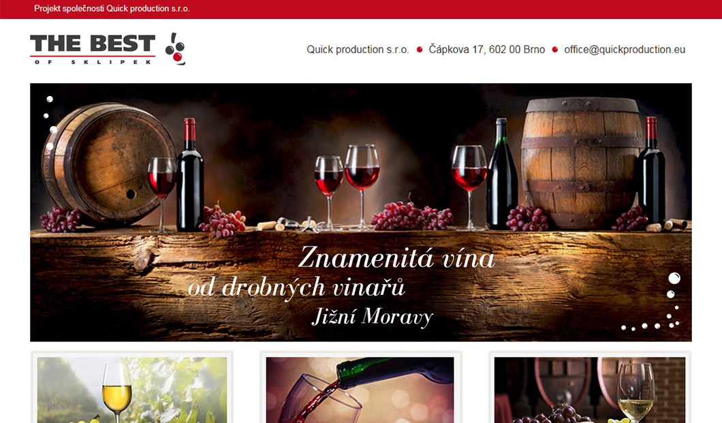Open the office@quickproduction.eu email link
Image resolution: width=722 pixels, height=423 pixels.
coord(625,50)
